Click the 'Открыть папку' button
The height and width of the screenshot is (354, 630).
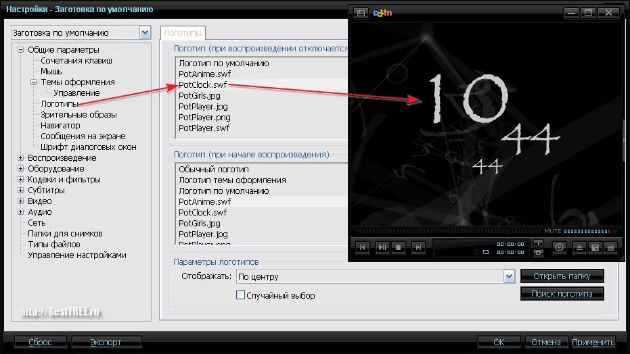click(x=562, y=276)
